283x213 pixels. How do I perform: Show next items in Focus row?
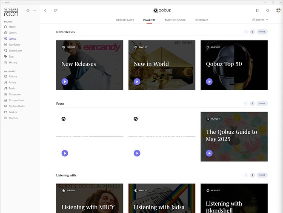pyautogui.click(x=252, y=104)
